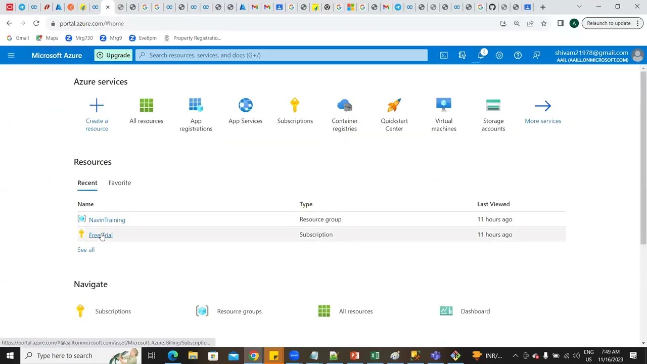Image resolution: width=647 pixels, height=364 pixels.
Task: Open PowerPoint from the taskbar
Action: tap(355, 355)
